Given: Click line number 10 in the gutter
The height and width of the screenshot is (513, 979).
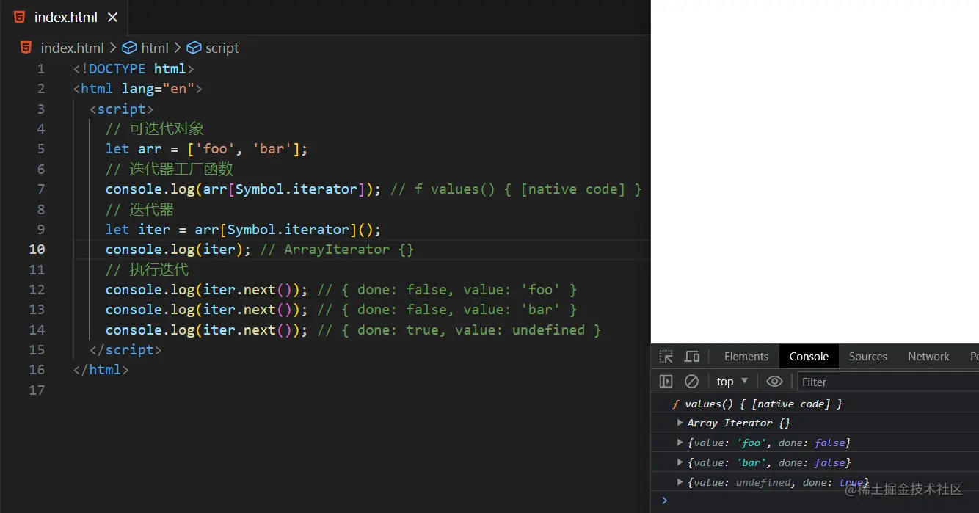Looking at the screenshot, I should 37,250.
